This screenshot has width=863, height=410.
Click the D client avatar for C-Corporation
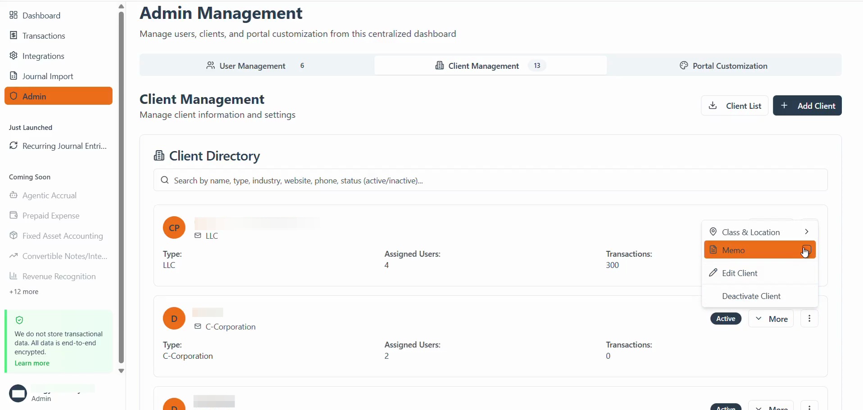[174, 318]
